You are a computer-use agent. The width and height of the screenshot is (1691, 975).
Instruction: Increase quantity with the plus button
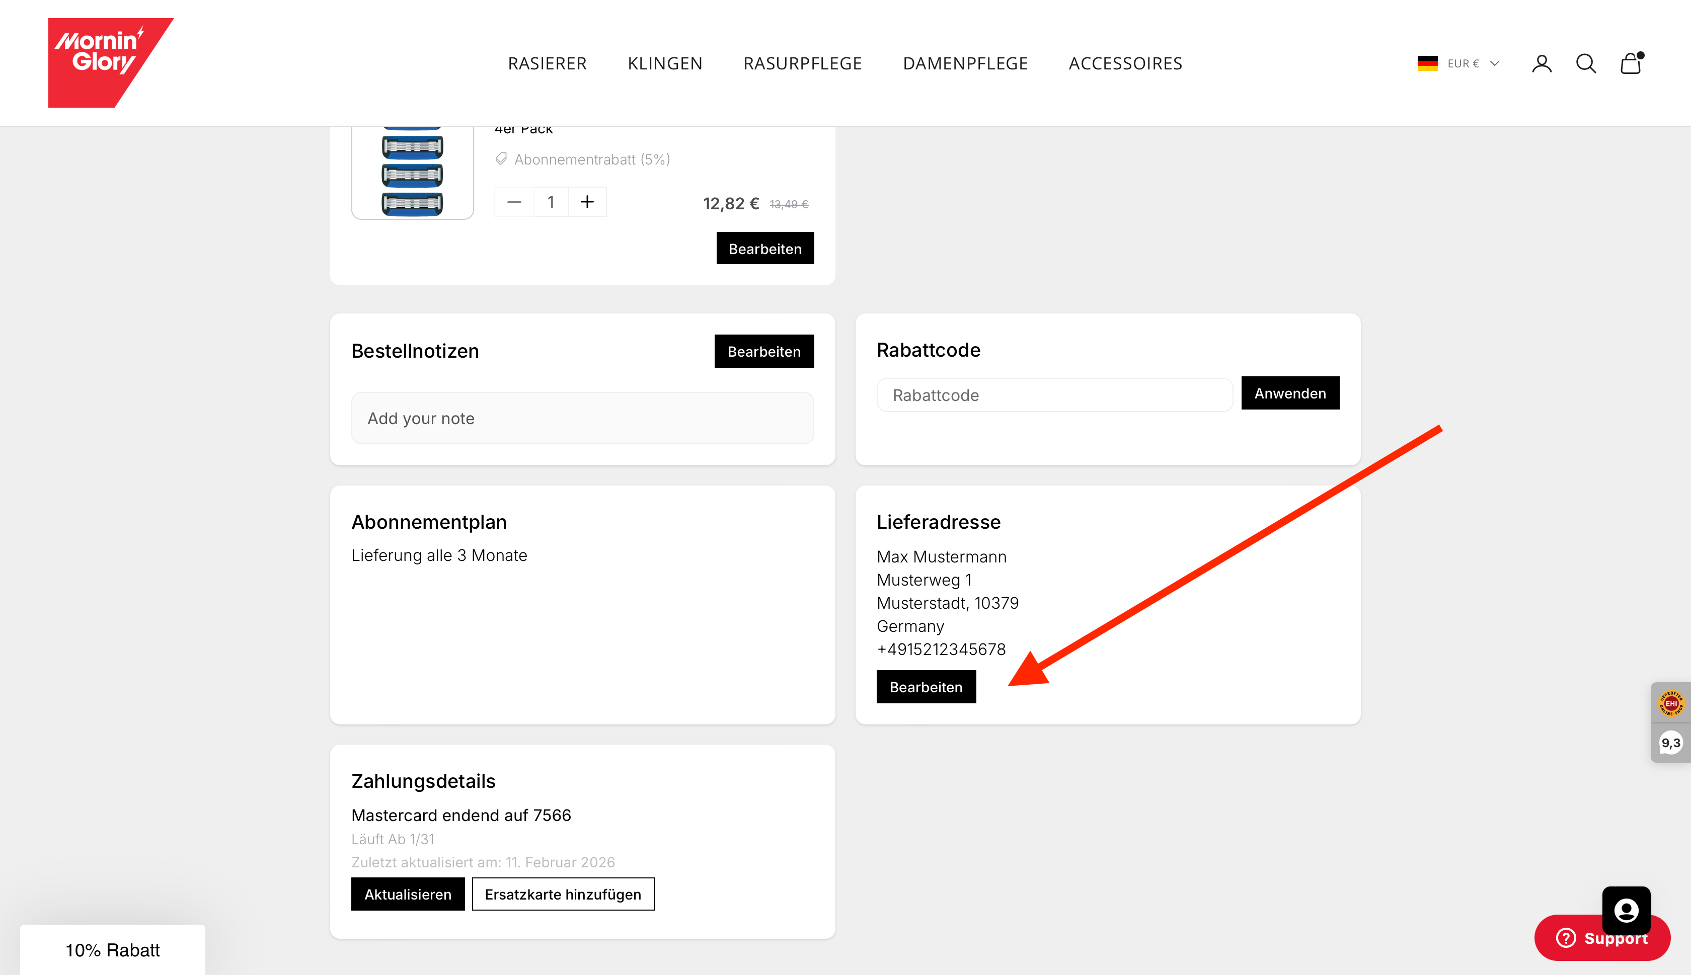tap(587, 202)
